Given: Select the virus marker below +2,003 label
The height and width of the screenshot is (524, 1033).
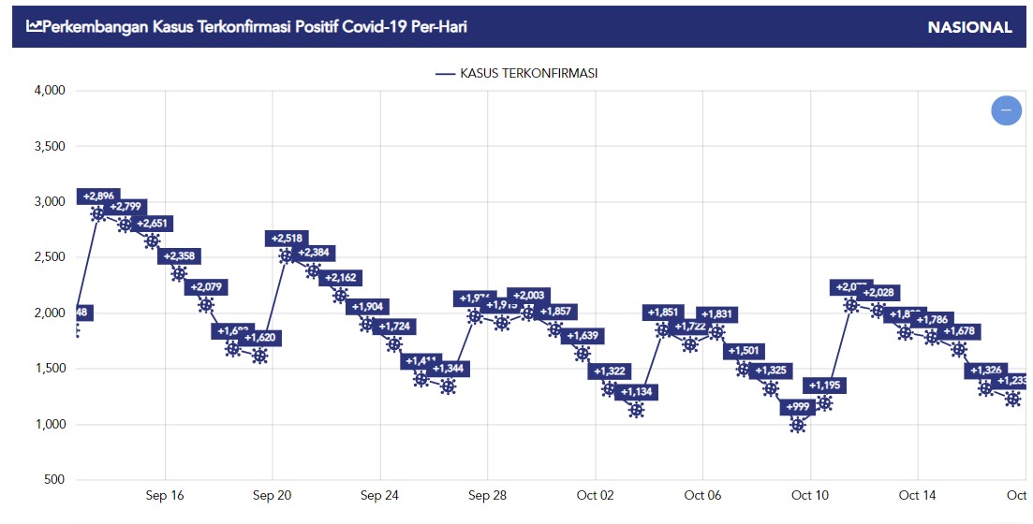Looking at the screenshot, I should point(528,313).
